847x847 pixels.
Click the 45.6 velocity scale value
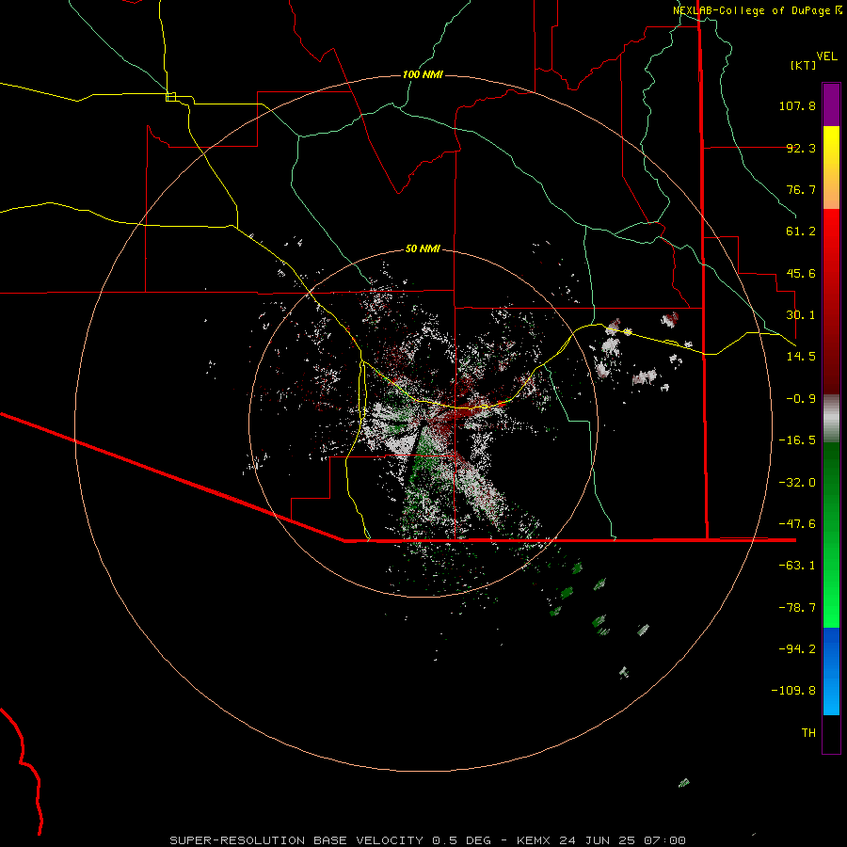click(801, 273)
